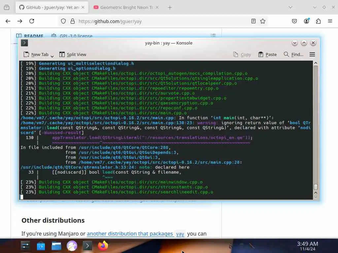This screenshot has height=253, width=338.
Task: Select the GPL-3.0 license tab
Action: tap(72, 36)
